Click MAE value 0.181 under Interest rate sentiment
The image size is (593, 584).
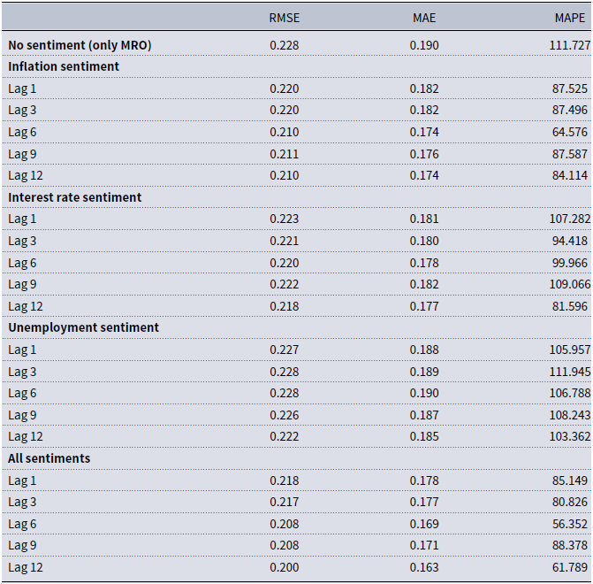pyautogui.click(x=424, y=219)
